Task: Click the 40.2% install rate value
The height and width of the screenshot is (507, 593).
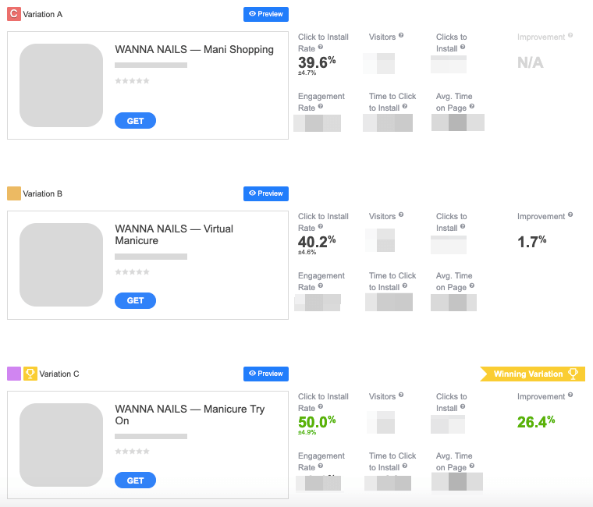Action: [x=317, y=242]
